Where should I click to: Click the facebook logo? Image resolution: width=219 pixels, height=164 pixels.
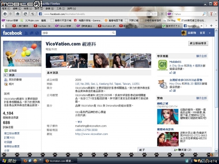click(12, 33)
